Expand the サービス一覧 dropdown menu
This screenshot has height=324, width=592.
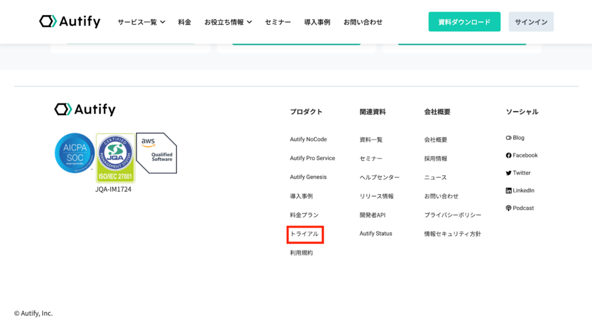(141, 22)
